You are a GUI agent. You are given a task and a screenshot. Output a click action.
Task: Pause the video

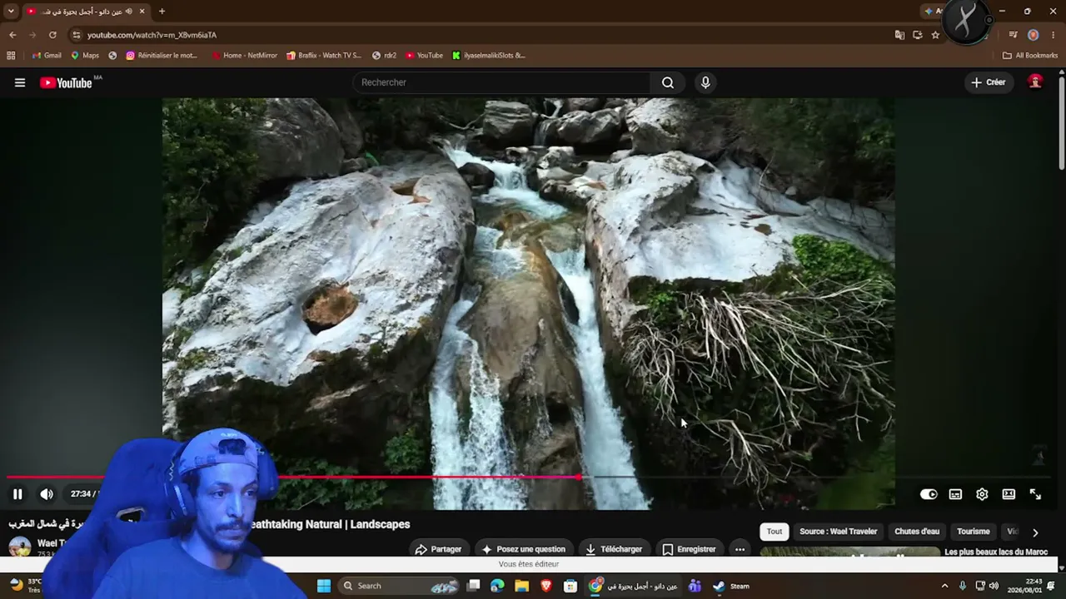point(17,494)
